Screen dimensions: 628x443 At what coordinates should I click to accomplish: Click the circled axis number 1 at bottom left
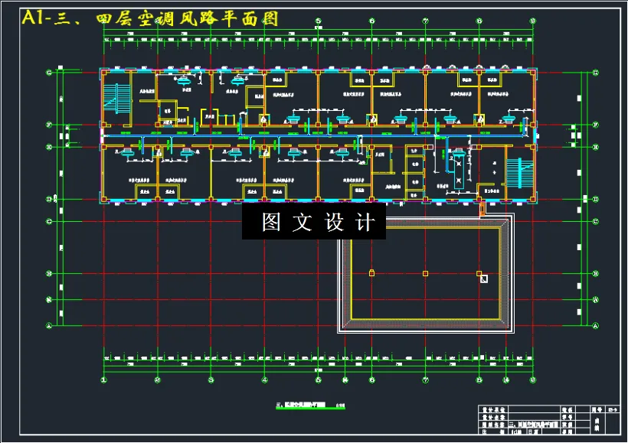tap(103, 379)
